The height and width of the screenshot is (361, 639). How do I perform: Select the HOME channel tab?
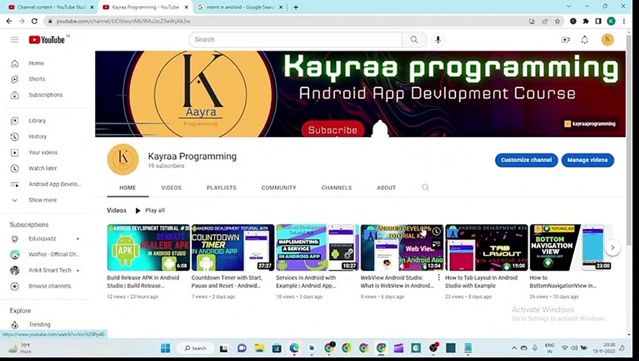[x=128, y=188]
